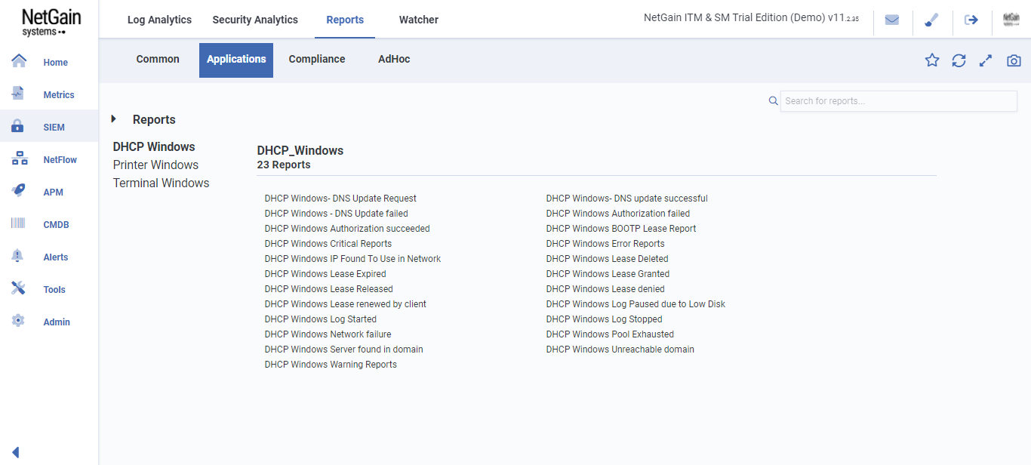Select Printer Windows category

click(x=155, y=165)
